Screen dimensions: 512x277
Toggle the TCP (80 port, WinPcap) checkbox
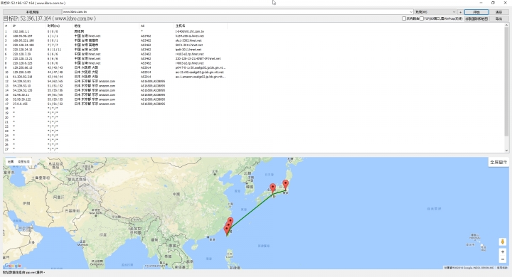(422, 18)
